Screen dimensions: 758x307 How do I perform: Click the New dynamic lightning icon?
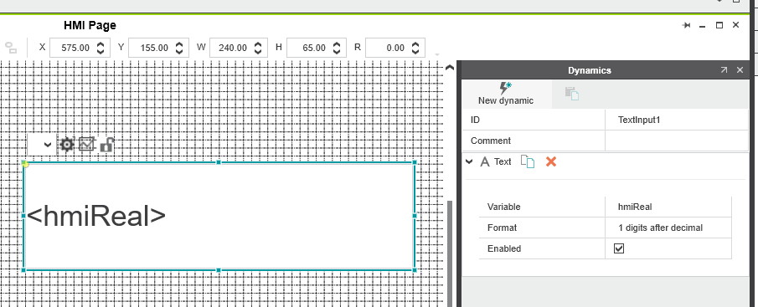pos(506,88)
